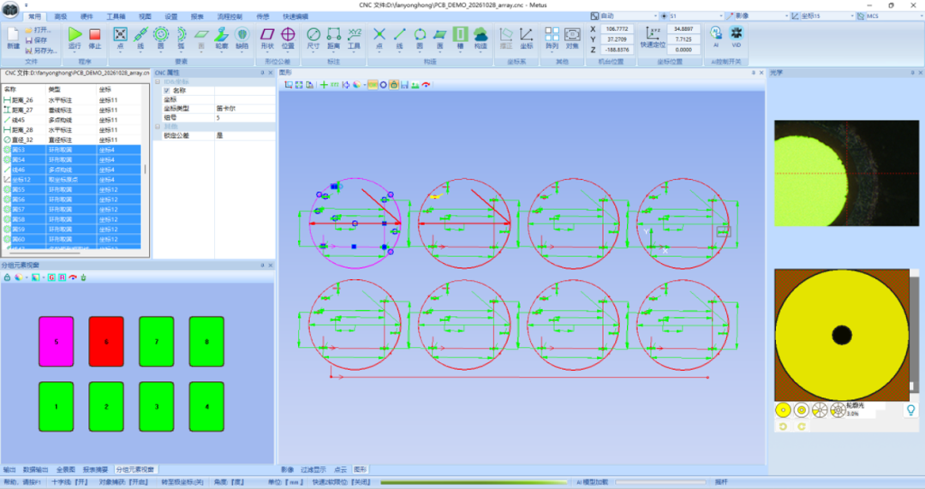
Task: Click the 打开.. open file button
Action: pos(39,29)
